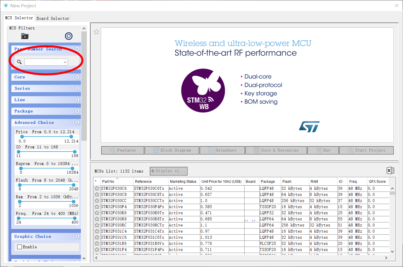
Task: Sort by the Marketing Status column header
Action: (184, 181)
